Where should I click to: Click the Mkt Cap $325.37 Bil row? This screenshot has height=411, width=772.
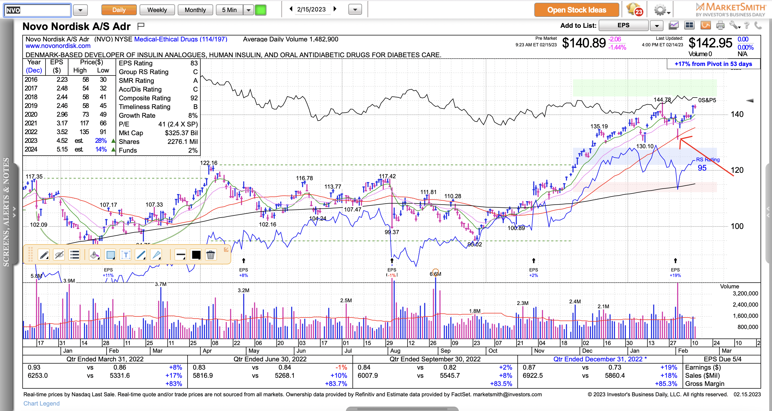pos(158,133)
